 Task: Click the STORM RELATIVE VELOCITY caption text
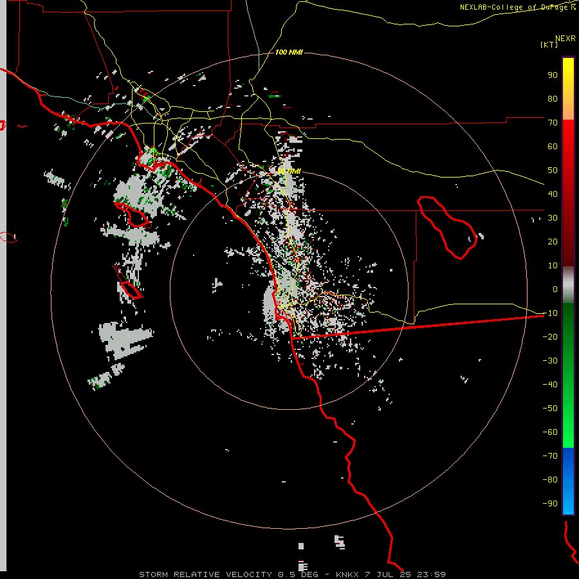(x=205, y=574)
